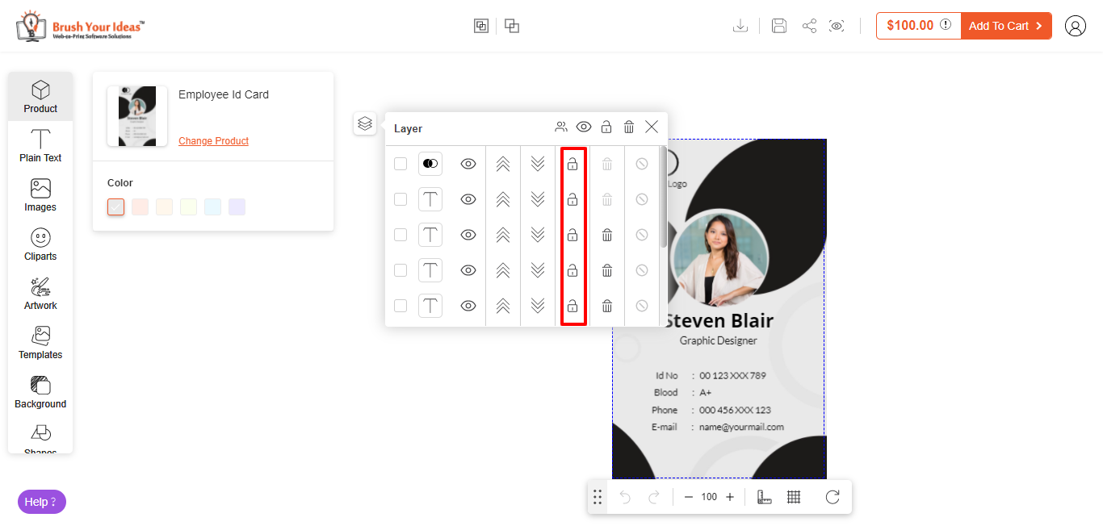1103x530 pixels.
Task: Open the preview eye icon in header
Action: click(x=837, y=26)
